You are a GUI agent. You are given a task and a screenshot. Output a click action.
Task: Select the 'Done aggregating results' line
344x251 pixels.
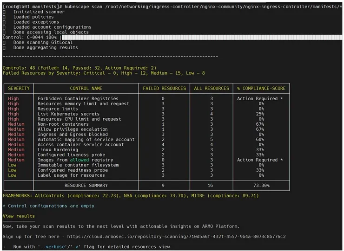click(x=46, y=47)
